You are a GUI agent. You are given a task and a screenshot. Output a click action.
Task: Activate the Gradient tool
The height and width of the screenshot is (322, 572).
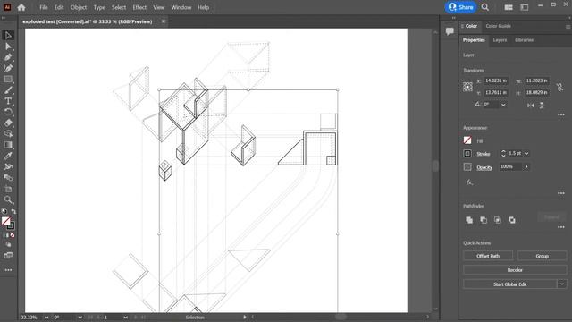pos(8,145)
